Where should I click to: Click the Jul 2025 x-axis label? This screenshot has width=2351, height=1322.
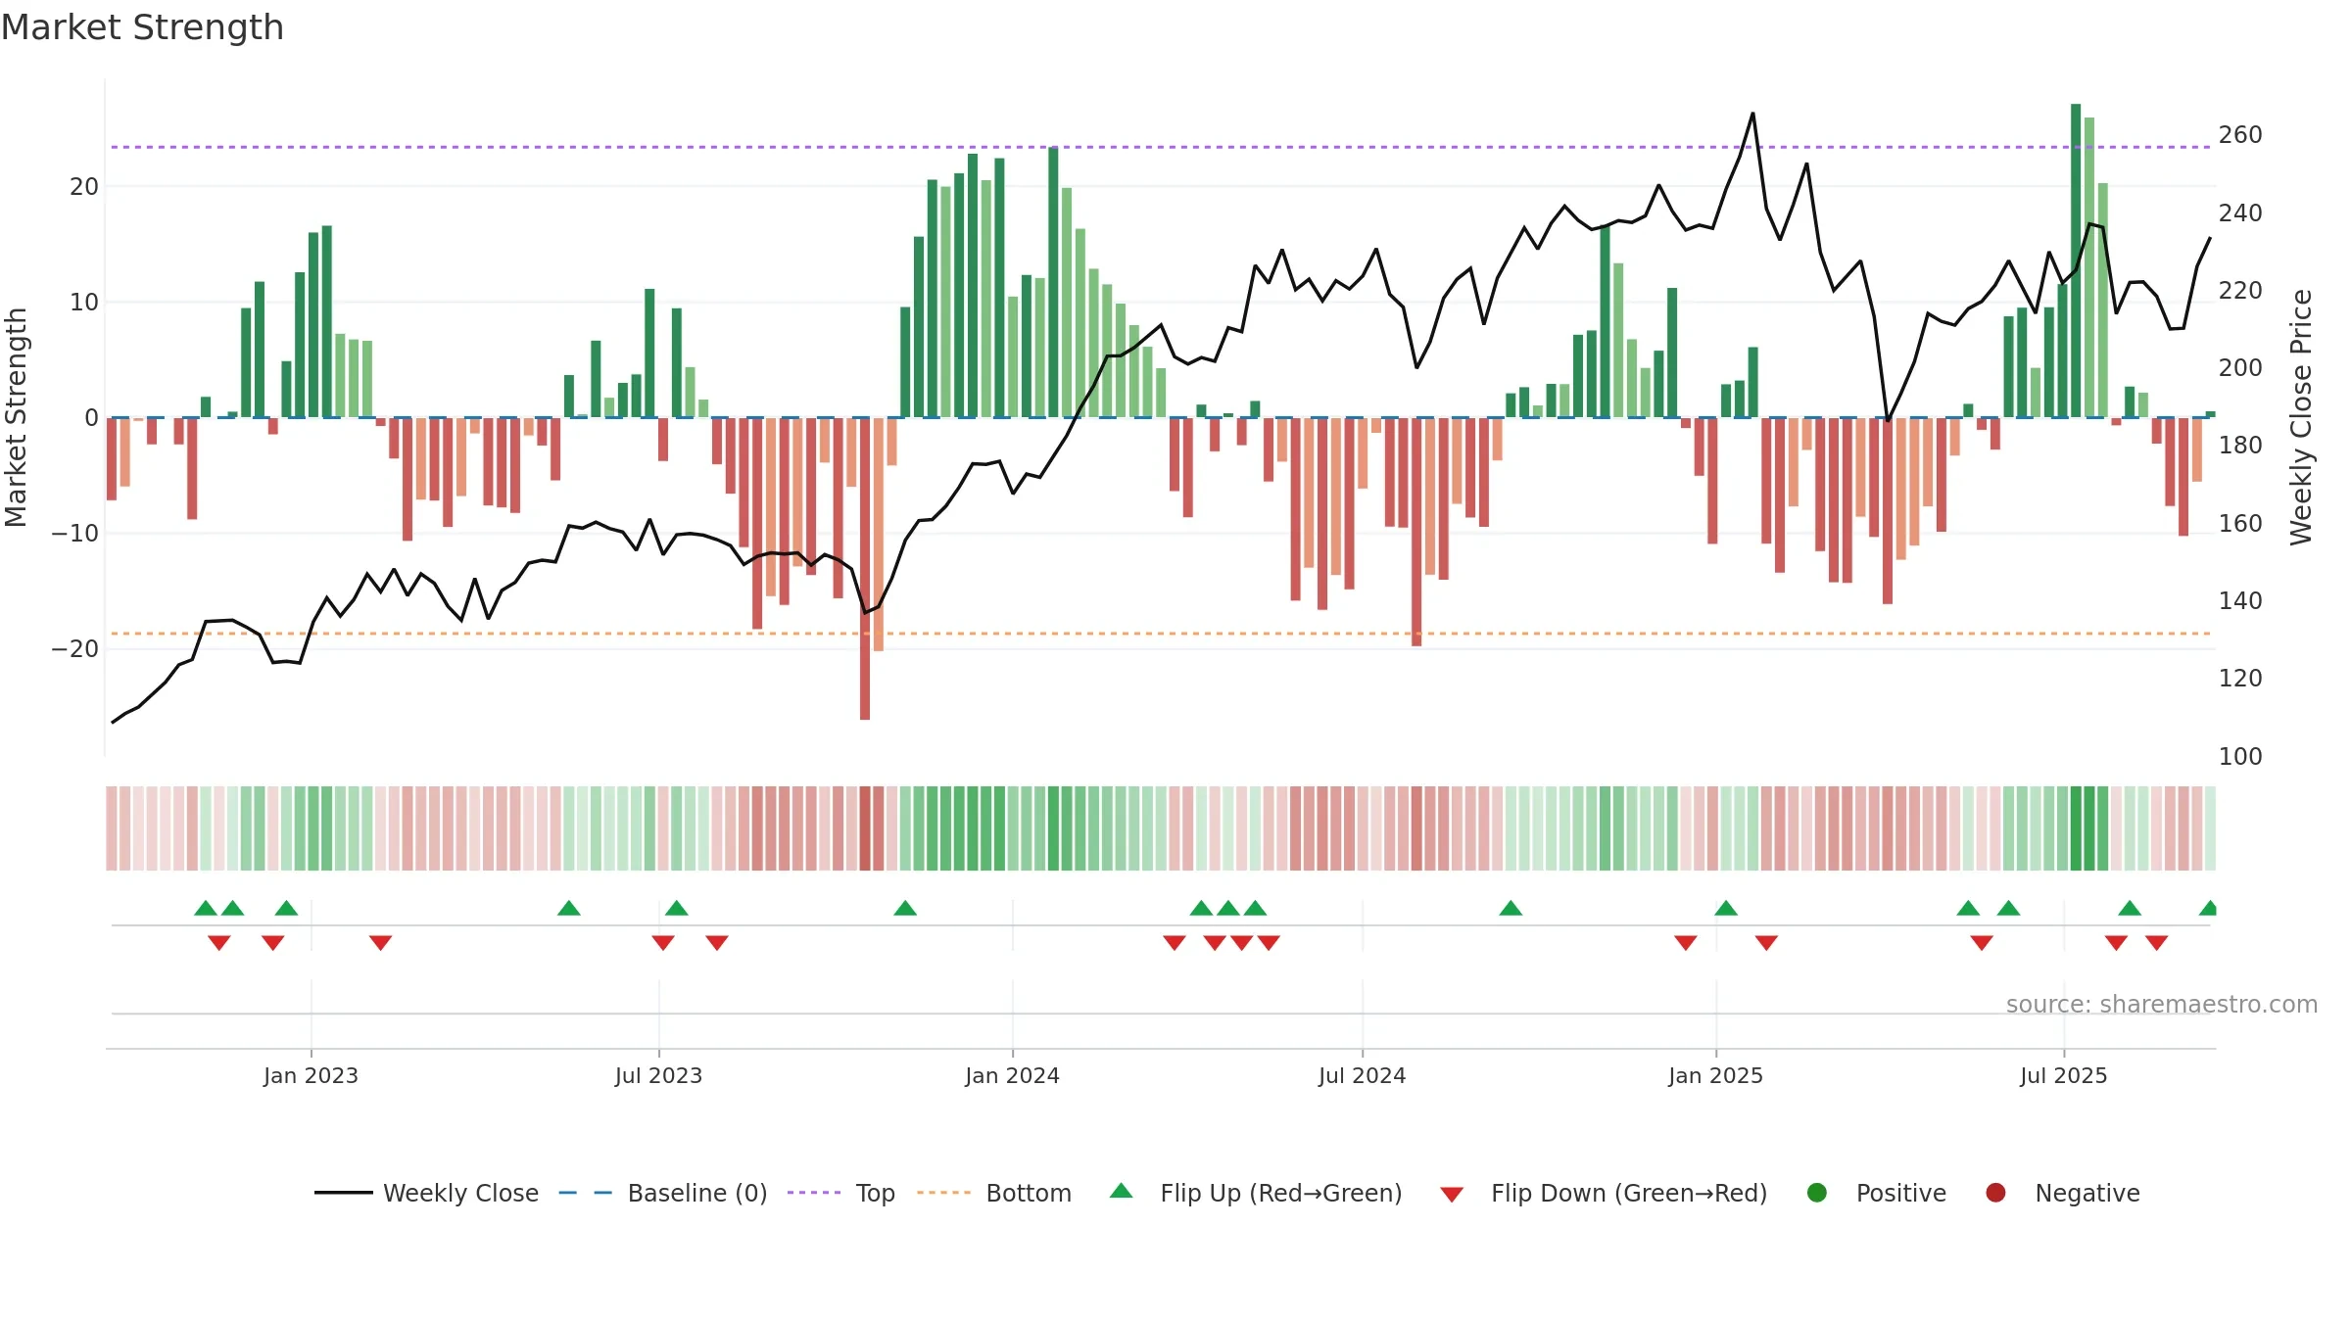(2063, 1075)
